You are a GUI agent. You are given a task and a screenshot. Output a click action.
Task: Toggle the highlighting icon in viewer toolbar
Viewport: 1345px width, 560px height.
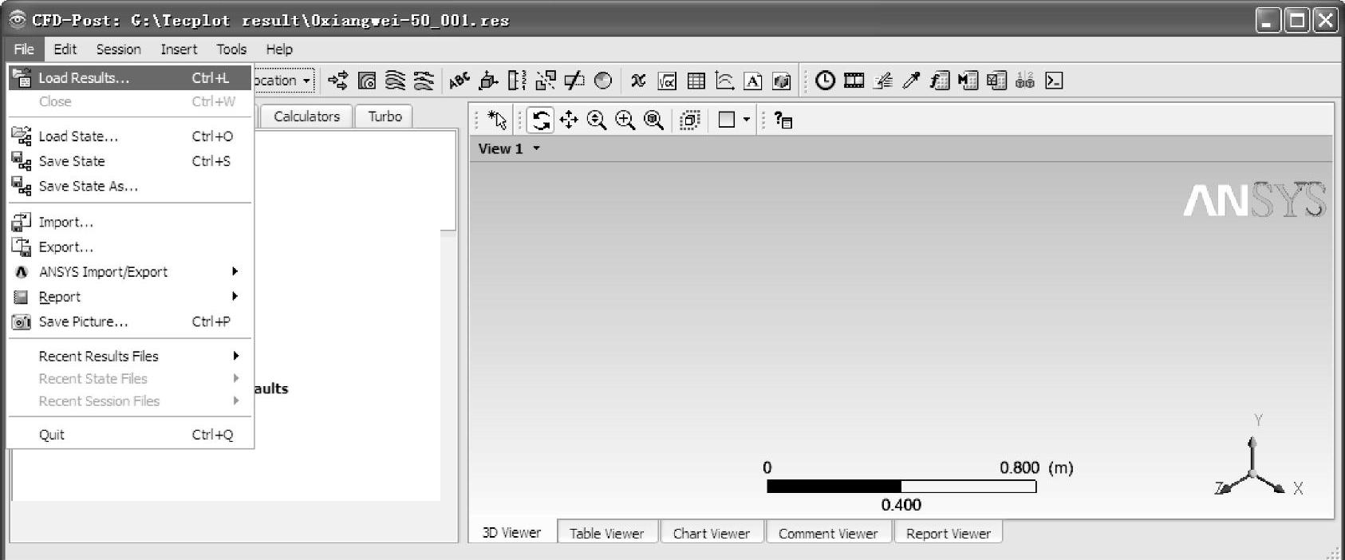[x=690, y=120]
